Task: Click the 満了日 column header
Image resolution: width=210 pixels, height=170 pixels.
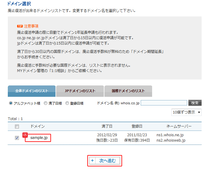Action: click(107, 126)
